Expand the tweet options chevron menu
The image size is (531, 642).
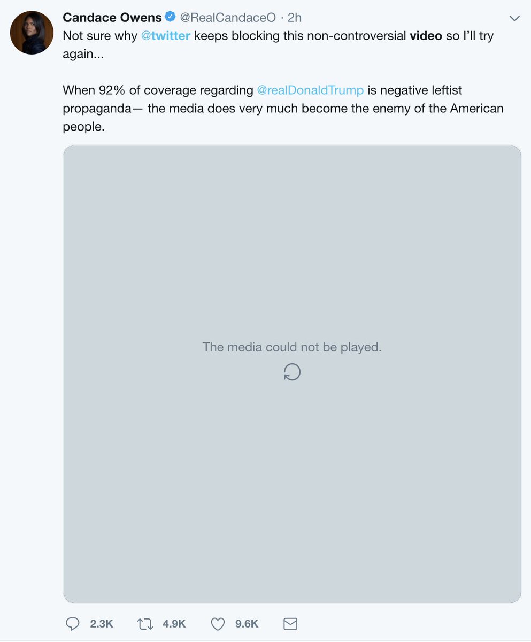tap(514, 18)
